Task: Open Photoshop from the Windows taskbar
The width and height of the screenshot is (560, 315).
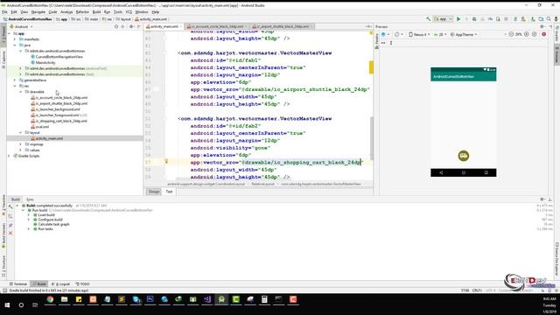Action: click(150, 299)
